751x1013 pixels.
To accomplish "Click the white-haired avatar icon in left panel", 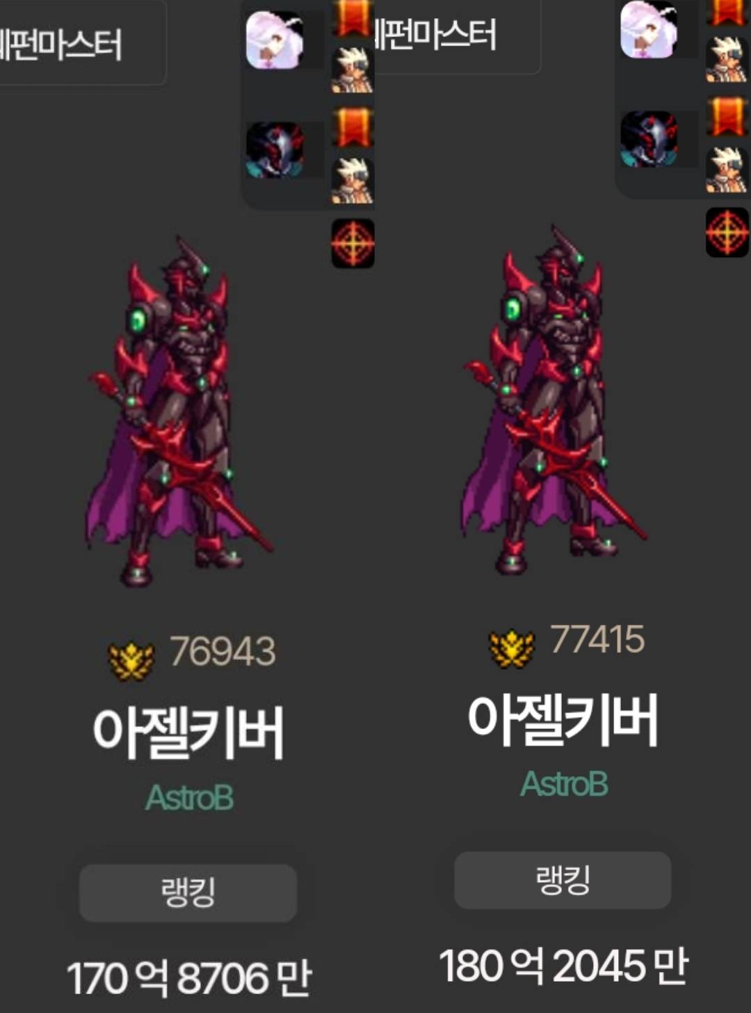I will [275, 40].
